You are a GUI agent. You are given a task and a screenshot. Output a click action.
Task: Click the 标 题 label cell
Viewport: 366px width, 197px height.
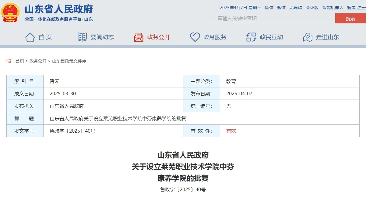25,119
